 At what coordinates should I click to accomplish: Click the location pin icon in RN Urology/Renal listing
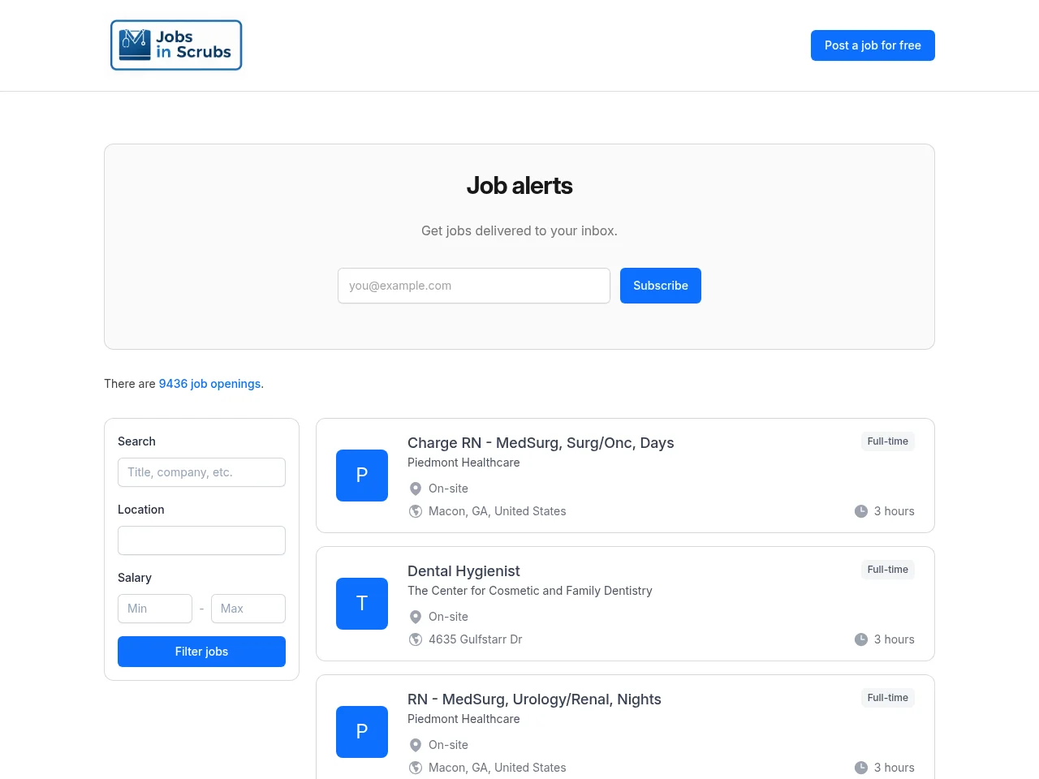[416, 745]
